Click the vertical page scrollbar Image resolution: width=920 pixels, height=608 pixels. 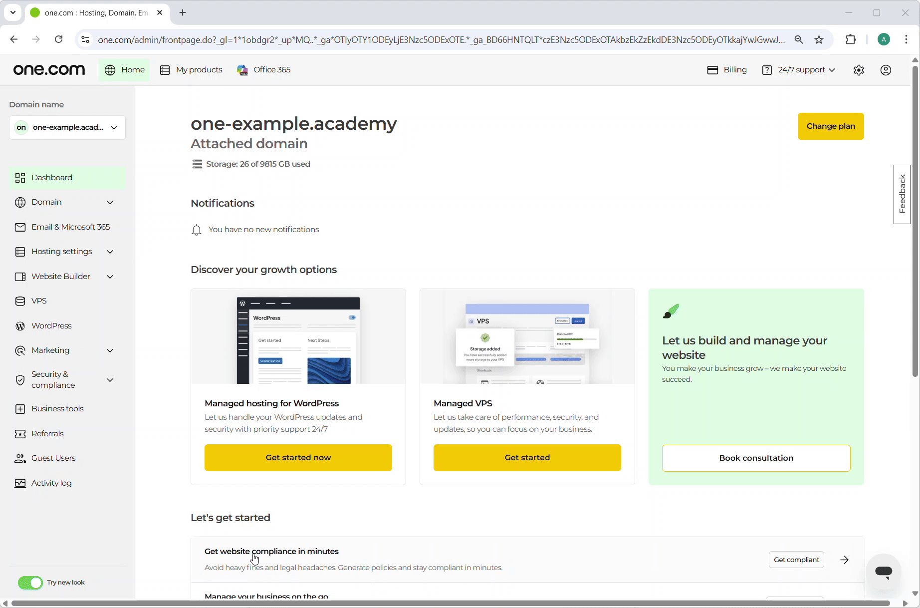tap(915, 222)
